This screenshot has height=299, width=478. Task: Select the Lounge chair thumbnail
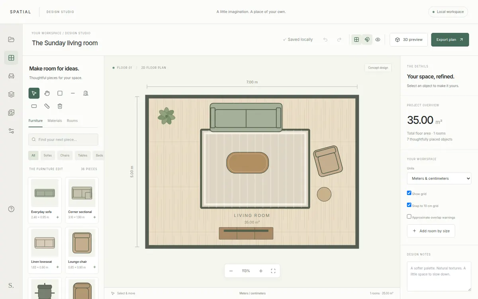click(x=82, y=243)
